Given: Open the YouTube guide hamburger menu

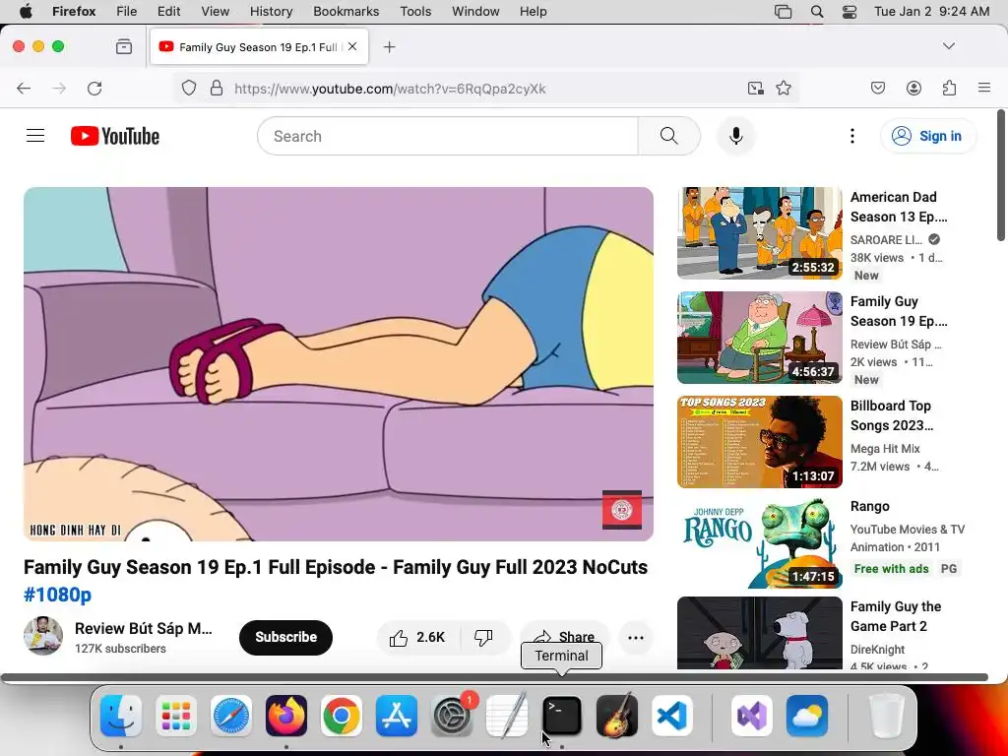Looking at the screenshot, I should click(35, 136).
